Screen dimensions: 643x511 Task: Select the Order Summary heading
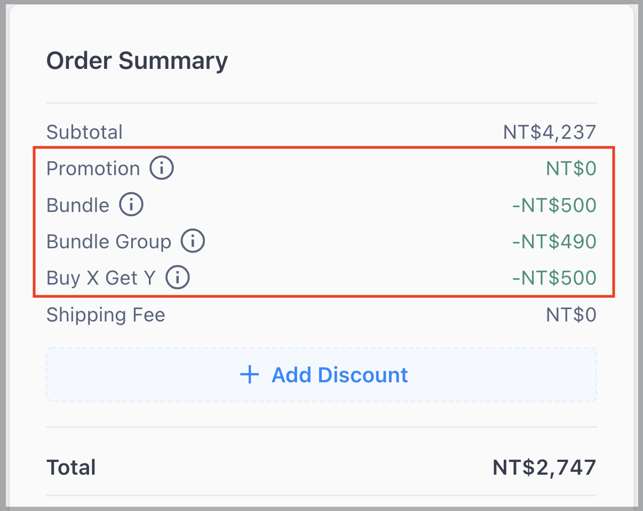[x=137, y=60]
